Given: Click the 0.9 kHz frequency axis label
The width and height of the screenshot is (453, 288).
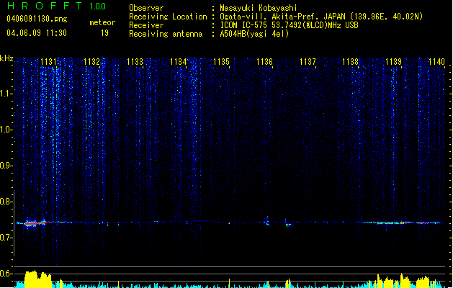Looking at the screenshot, I should coord(6,166).
